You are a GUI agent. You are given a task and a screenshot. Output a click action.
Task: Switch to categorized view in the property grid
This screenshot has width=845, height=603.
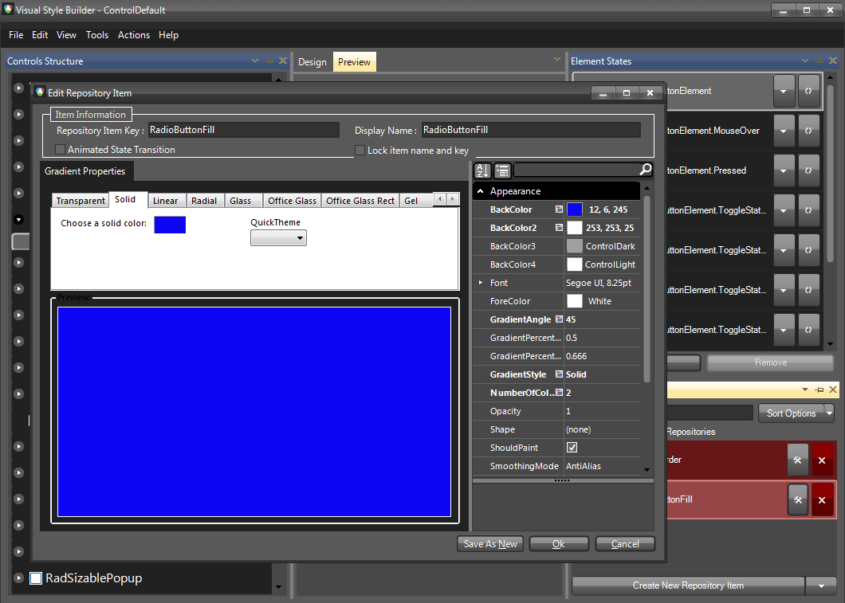(501, 170)
